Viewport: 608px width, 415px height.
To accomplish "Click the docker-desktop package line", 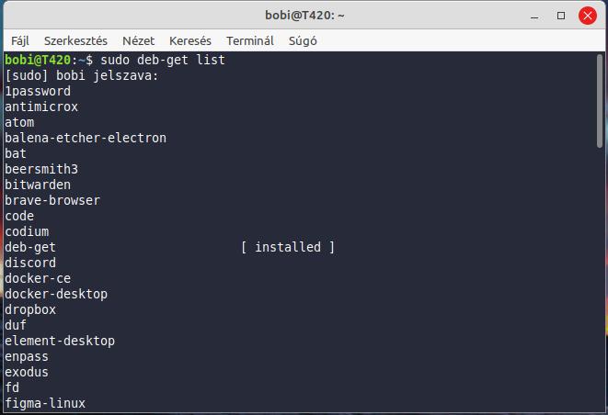I will (56, 294).
